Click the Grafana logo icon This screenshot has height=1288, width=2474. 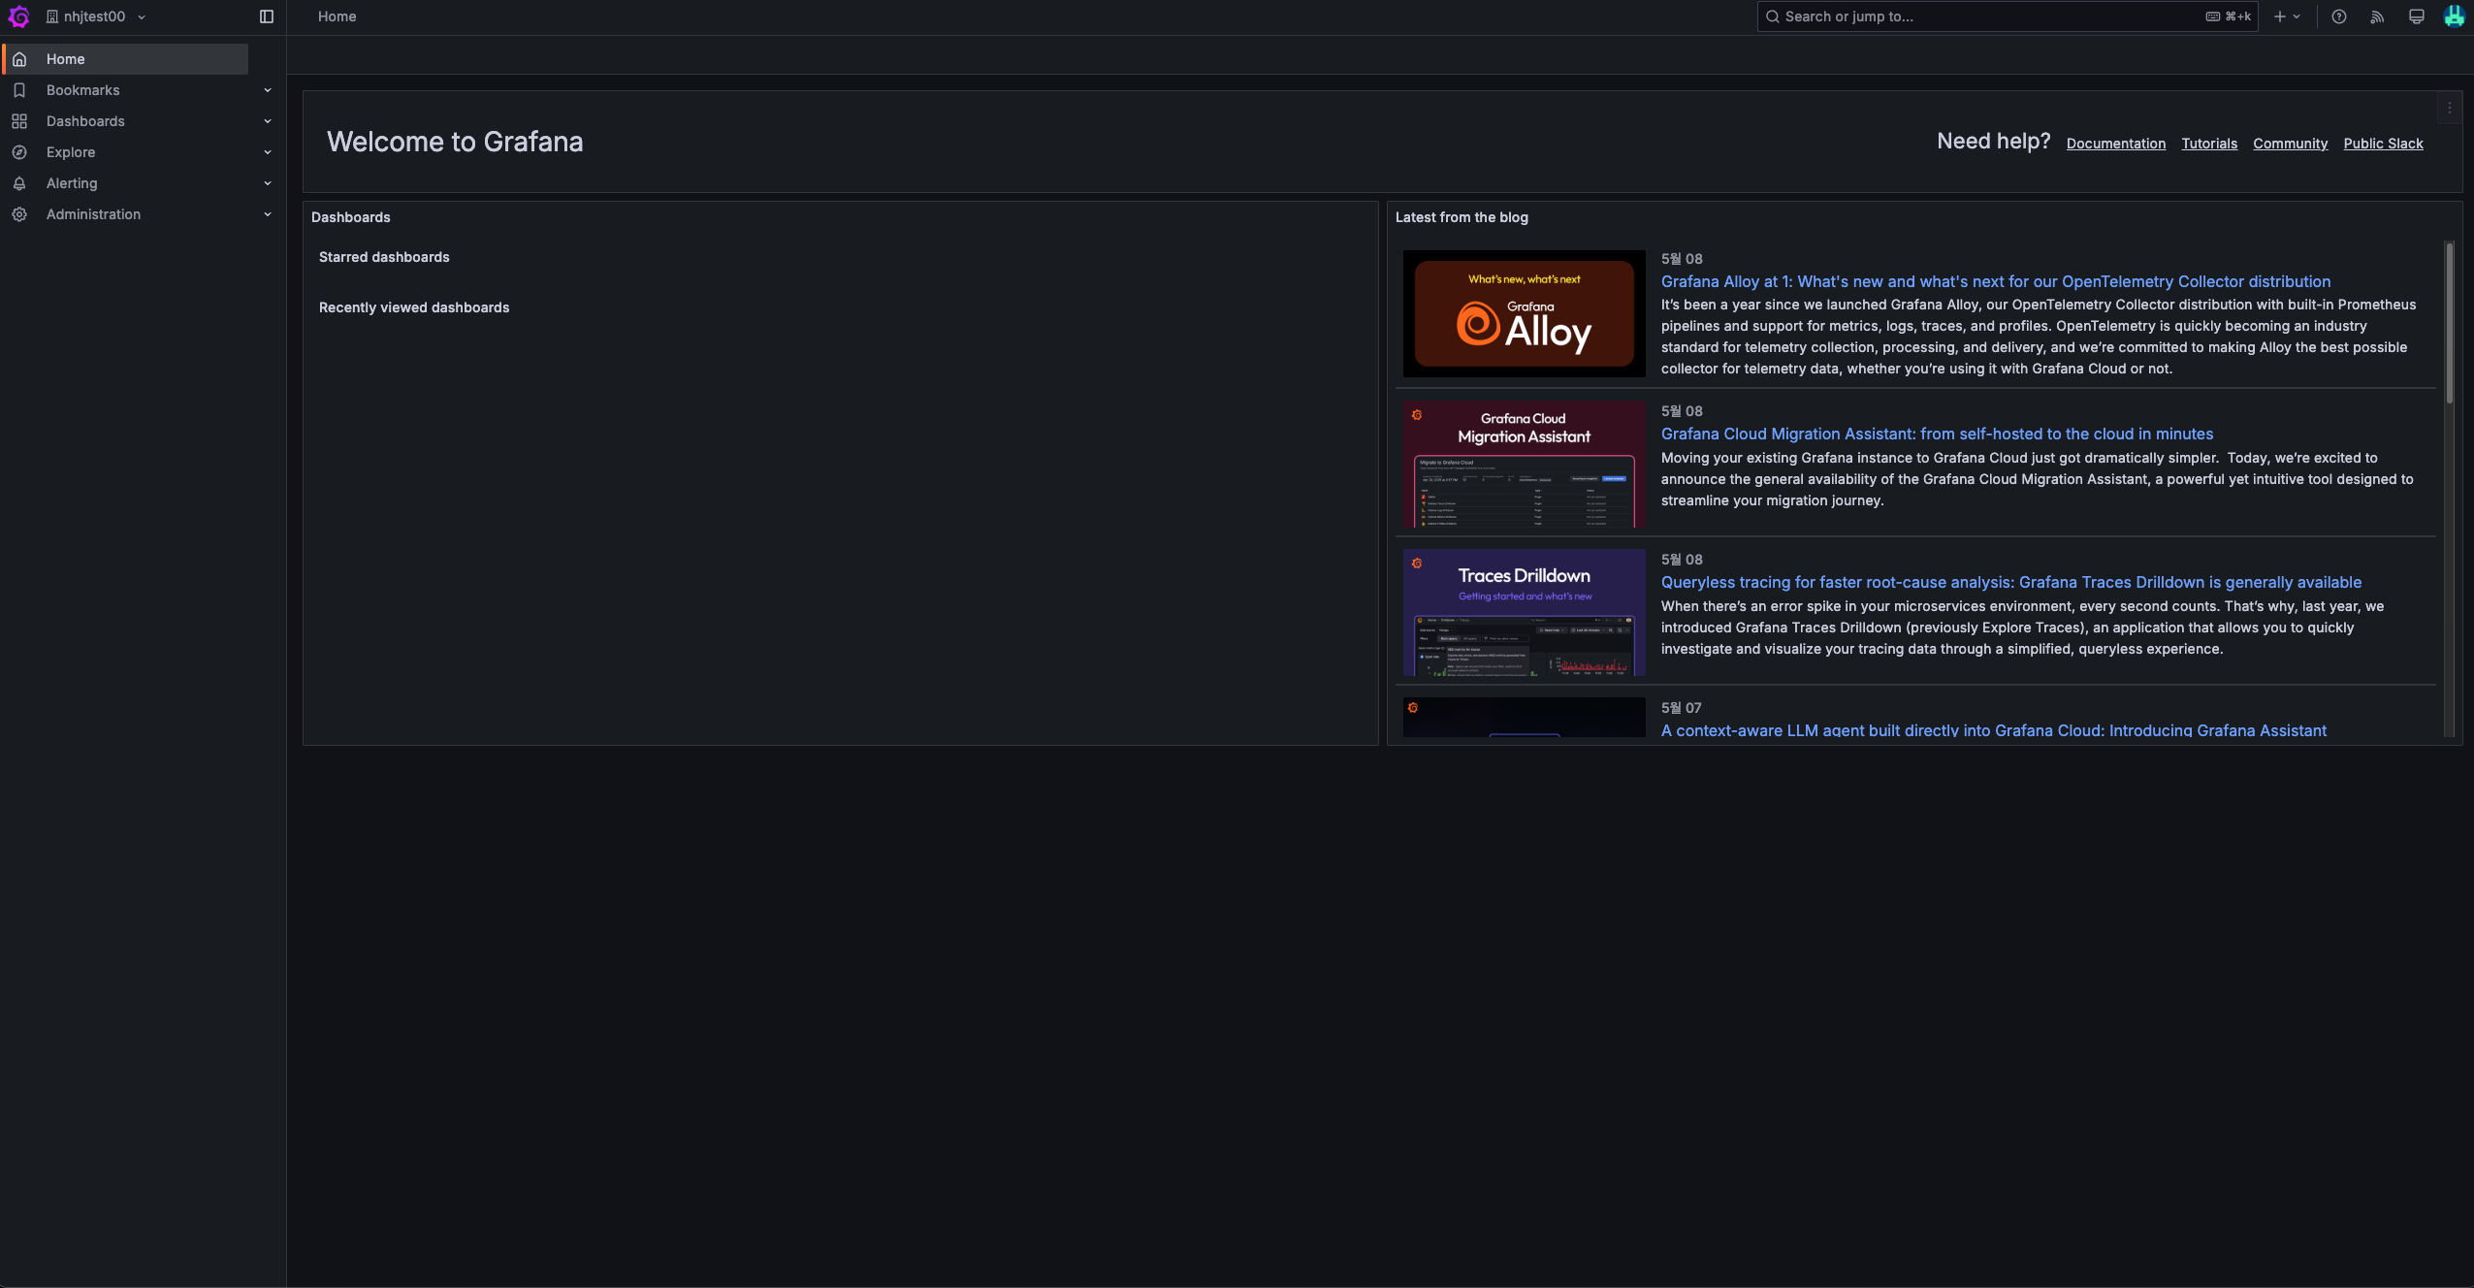(x=18, y=16)
